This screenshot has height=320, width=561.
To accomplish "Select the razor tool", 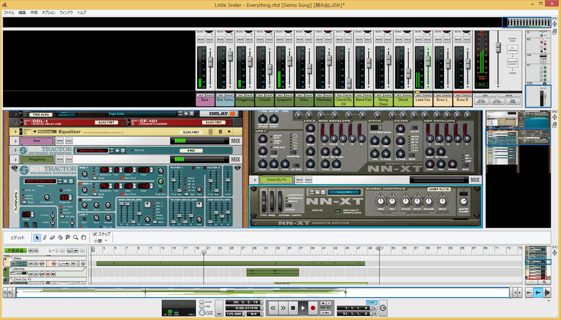I will 60,238.
